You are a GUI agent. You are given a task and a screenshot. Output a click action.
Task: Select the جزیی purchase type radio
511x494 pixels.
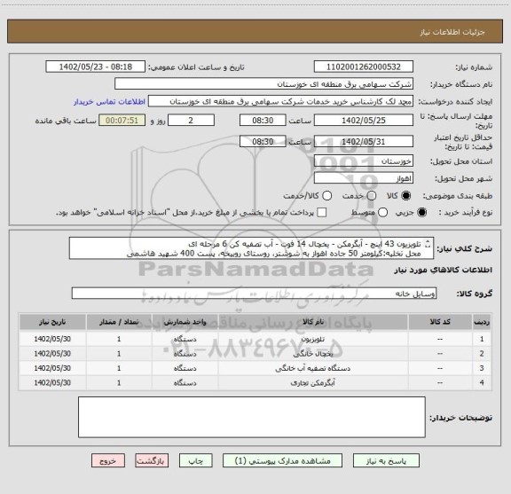pyautogui.click(x=422, y=213)
